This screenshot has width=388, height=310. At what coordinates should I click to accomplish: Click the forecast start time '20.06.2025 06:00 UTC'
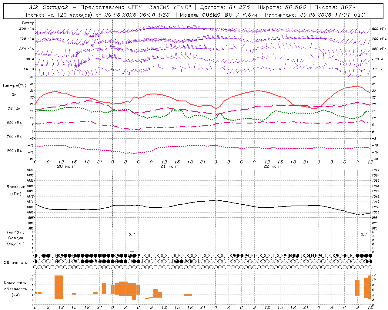point(137,15)
